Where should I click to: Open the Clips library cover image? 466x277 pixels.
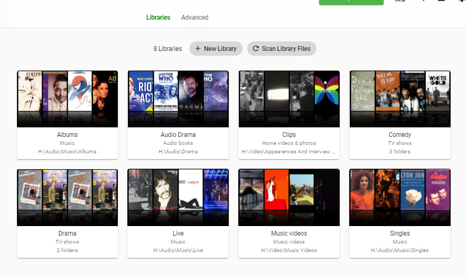click(x=289, y=99)
